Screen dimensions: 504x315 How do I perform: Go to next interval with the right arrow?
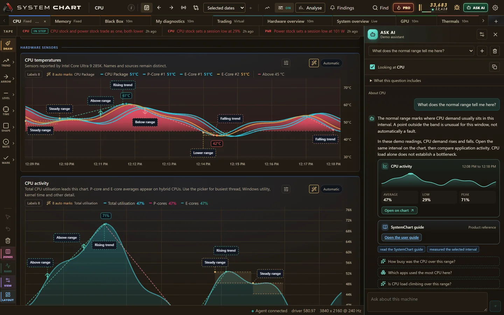[171, 8]
